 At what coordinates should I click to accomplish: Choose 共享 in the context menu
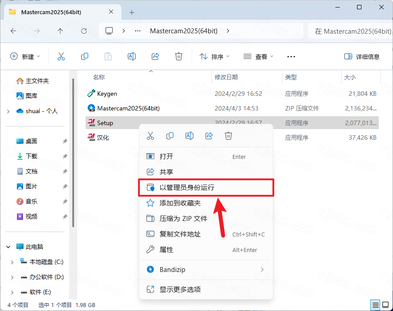[x=206, y=172]
